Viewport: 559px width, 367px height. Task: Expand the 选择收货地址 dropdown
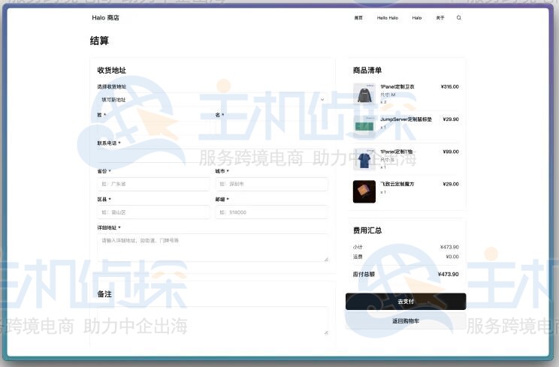tap(212, 99)
